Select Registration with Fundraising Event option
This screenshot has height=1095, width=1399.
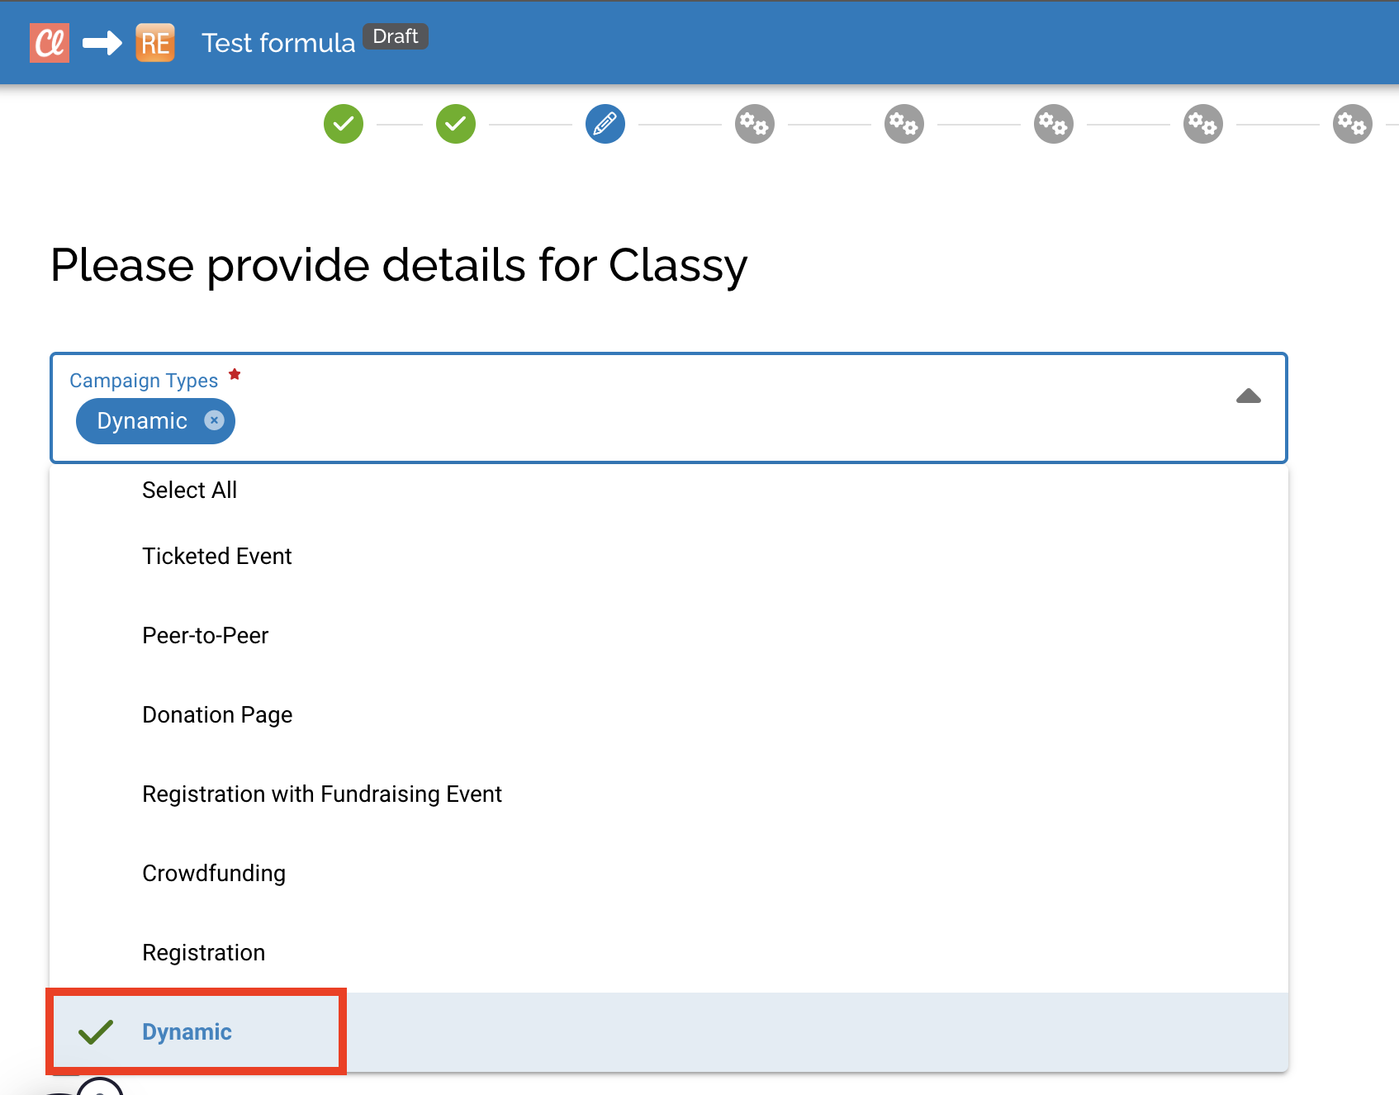(x=322, y=794)
